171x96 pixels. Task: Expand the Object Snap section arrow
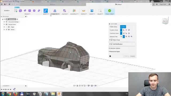pyautogui.click(x=110, y=40)
